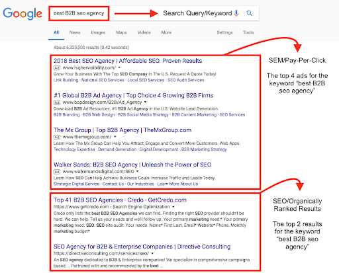Open the SEO Services sitelink
Screen dimensions: 339x273
232,114
